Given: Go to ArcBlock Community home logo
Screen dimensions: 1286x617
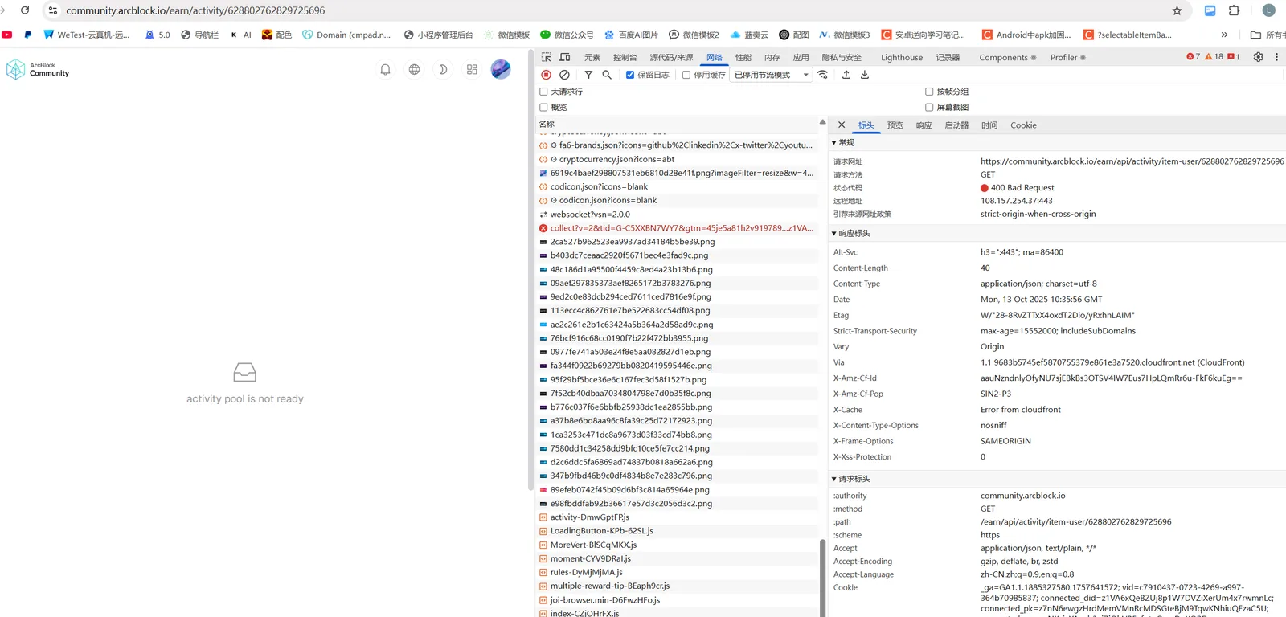Looking at the screenshot, I should click(x=38, y=70).
